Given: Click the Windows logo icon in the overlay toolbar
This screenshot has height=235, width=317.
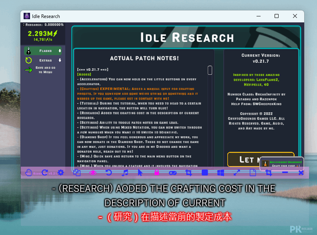Looking at the screenshot, I should (x=221, y=173).
